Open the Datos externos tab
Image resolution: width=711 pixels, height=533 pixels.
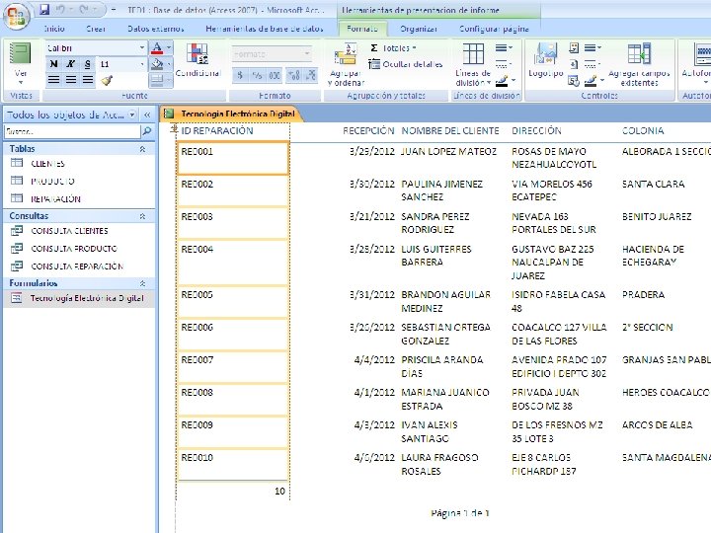156,29
